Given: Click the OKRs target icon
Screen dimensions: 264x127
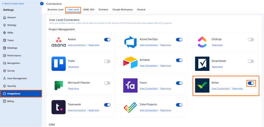Looking at the screenshot, I should coord(5,33).
